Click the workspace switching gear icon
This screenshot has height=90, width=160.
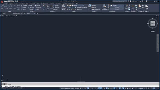point(132,88)
